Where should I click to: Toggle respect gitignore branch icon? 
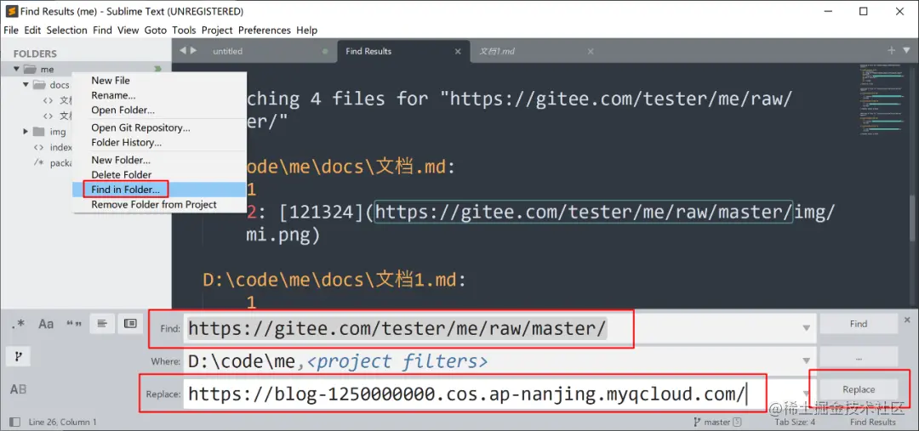(18, 356)
